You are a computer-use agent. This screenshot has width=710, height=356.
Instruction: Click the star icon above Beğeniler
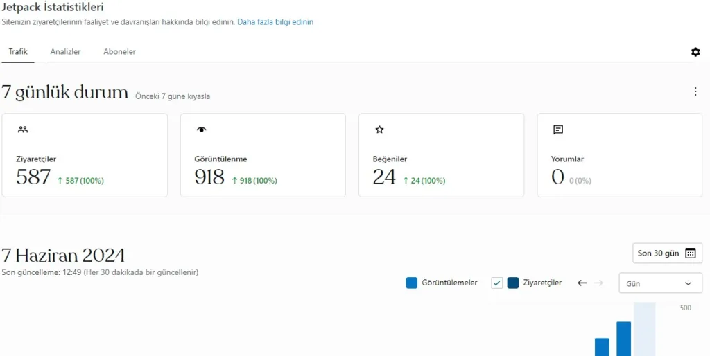point(379,130)
